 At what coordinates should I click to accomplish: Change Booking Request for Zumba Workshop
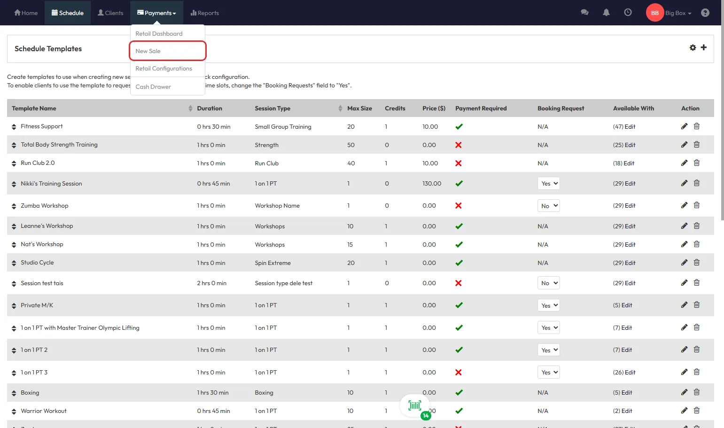[x=548, y=206]
